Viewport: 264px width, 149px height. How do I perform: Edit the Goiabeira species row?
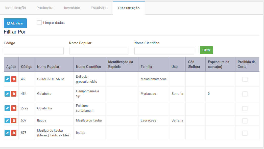click(x=7, y=94)
